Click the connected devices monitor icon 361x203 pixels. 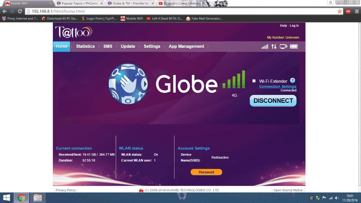tap(283, 47)
